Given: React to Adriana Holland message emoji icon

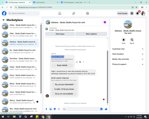Looking at the screenshot, I should (x=77, y=62).
